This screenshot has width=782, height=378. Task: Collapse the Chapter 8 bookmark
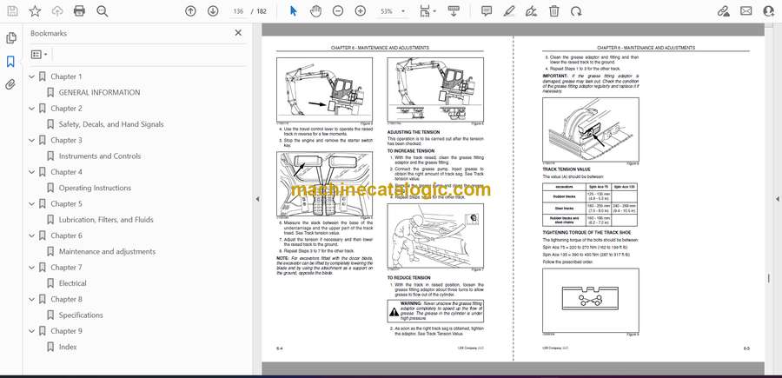pyautogui.click(x=32, y=299)
